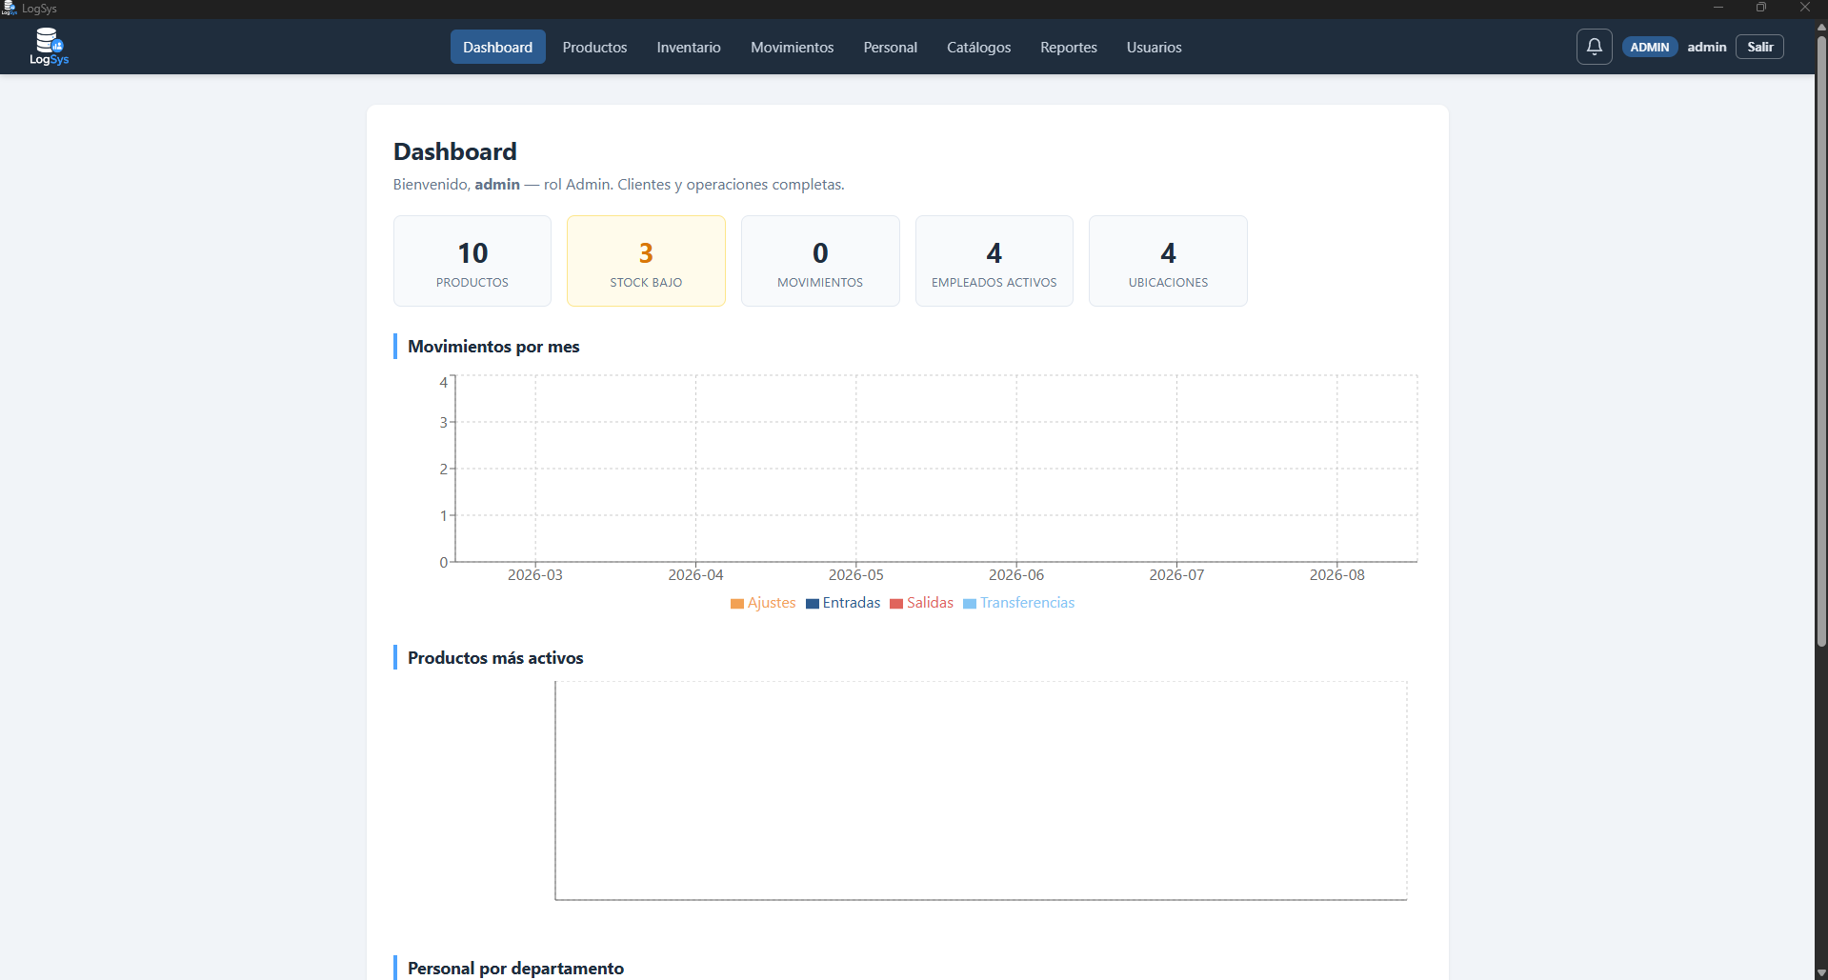Click the vertical scrollbar thumb
The height and width of the screenshot is (980, 1828).
(x=1821, y=341)
